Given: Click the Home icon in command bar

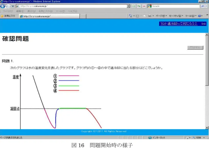Looking at the screenshot, I should click(x=130, y=16).
